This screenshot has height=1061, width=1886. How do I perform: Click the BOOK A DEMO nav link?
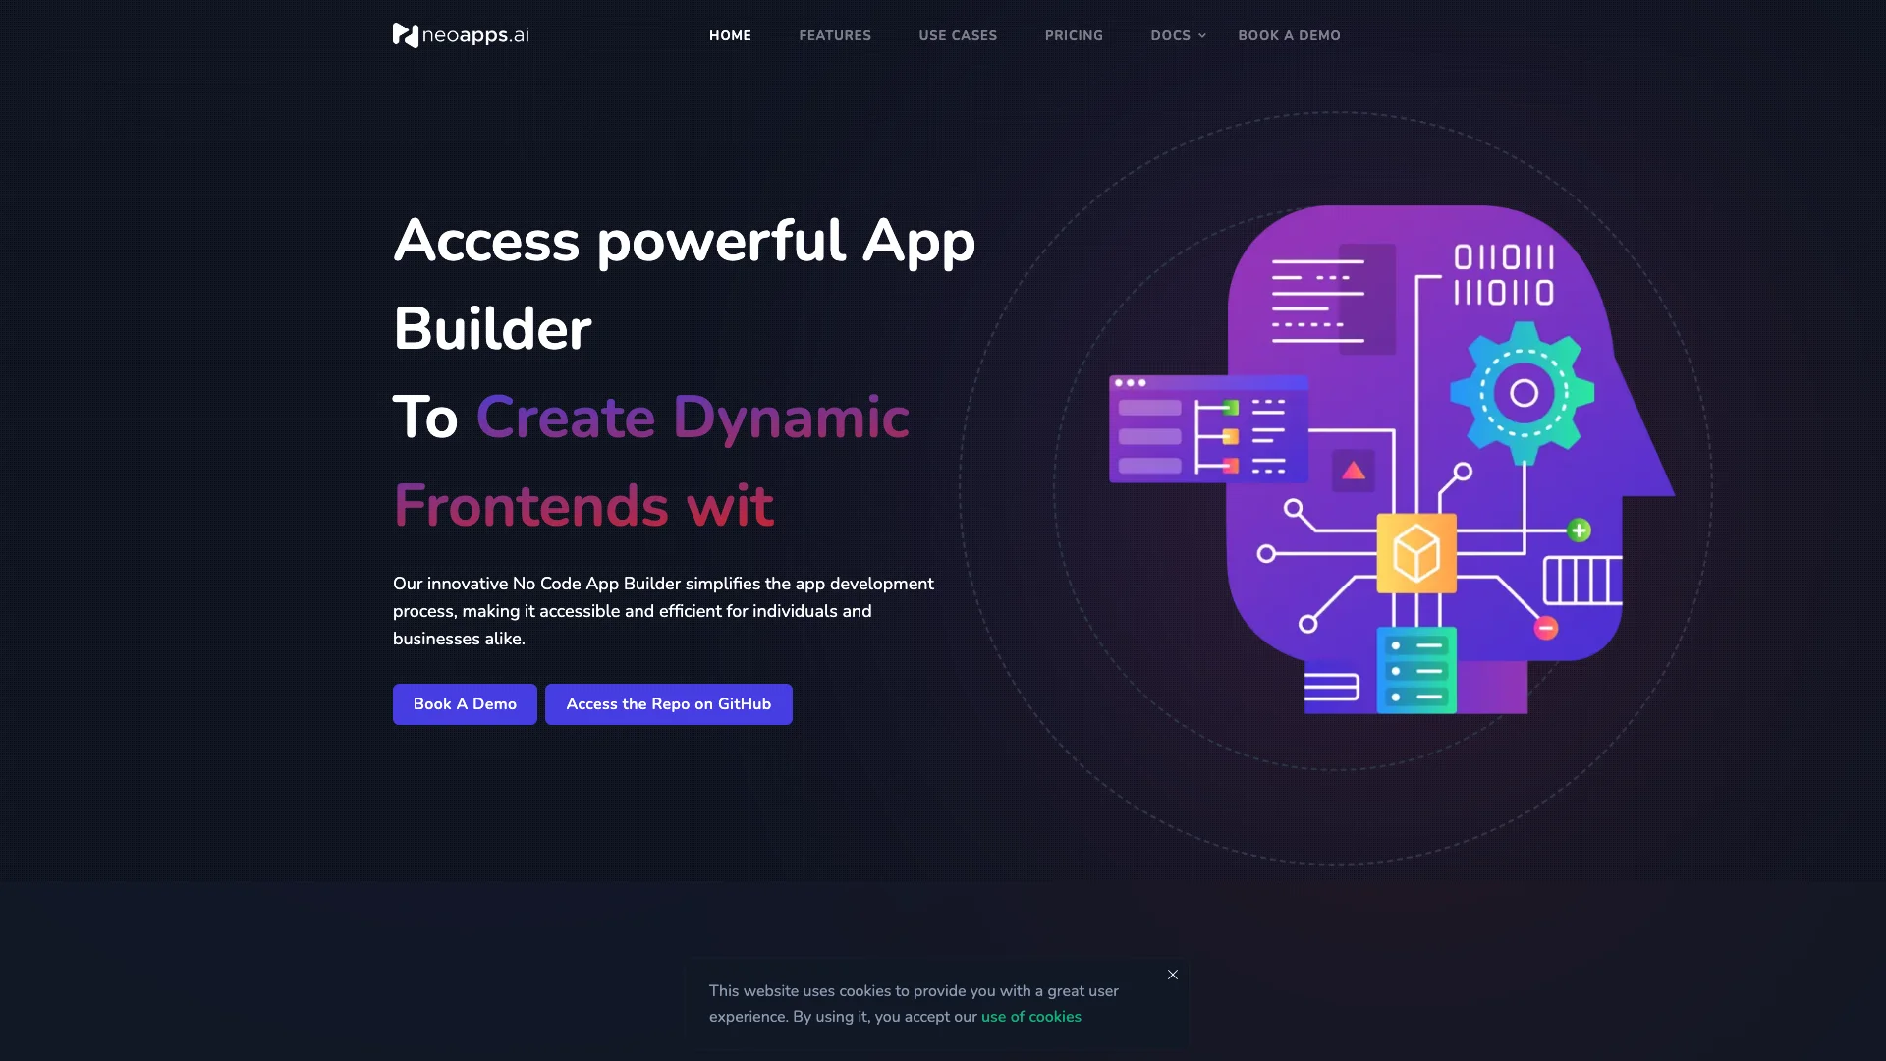pos(1290,36)
